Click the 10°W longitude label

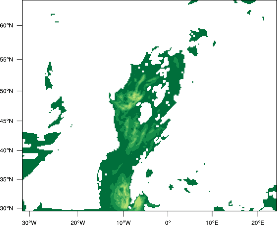point(124,223)
